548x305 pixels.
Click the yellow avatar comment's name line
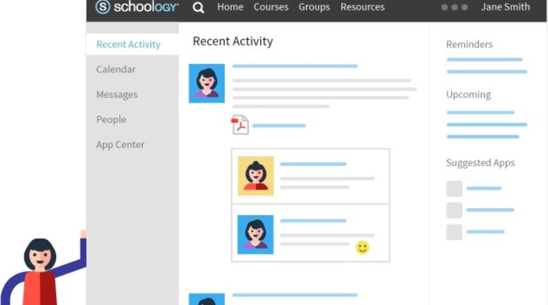pos(313,164)
